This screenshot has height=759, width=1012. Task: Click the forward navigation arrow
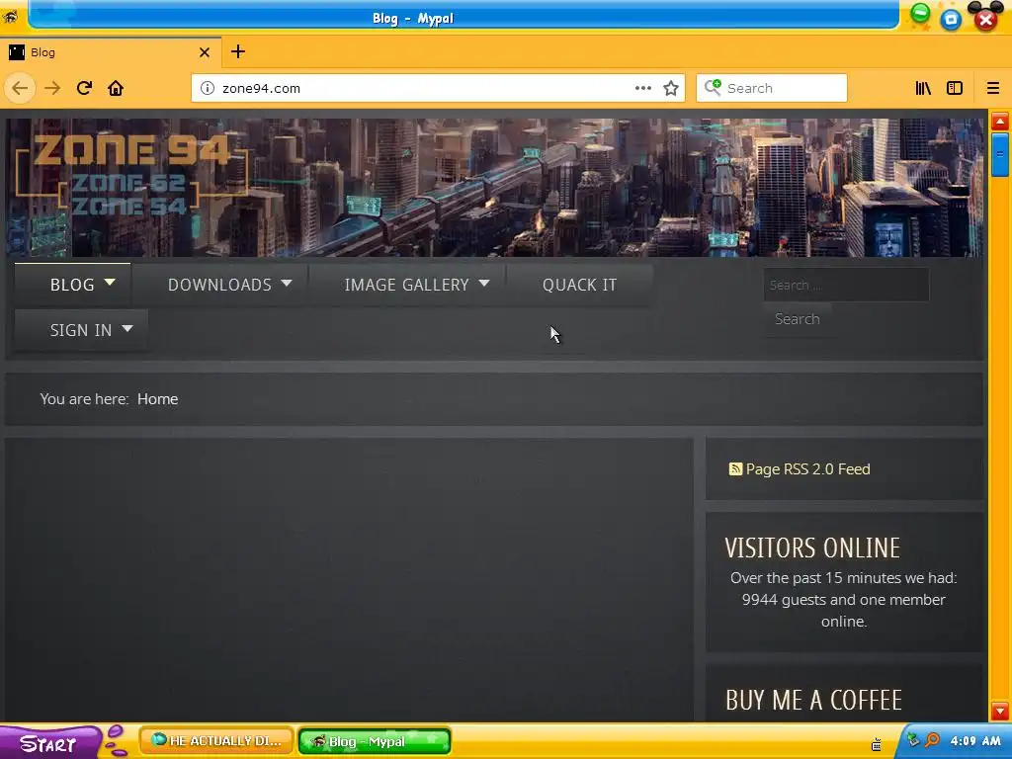(52, 88)
